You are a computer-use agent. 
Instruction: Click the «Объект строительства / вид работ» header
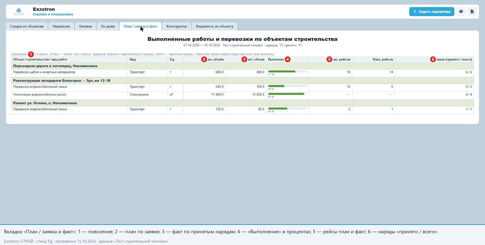tap(69, 59)
